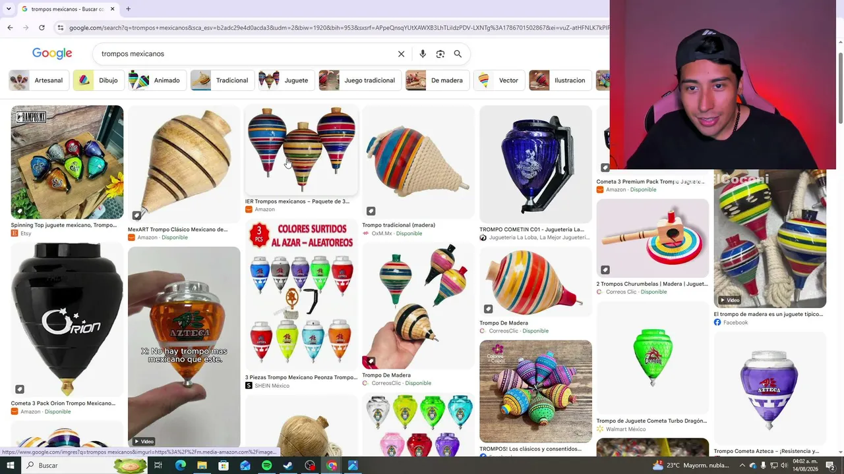Filter images by 'Juego tradicional' chip
844x474 pixels.
point(359,80)
